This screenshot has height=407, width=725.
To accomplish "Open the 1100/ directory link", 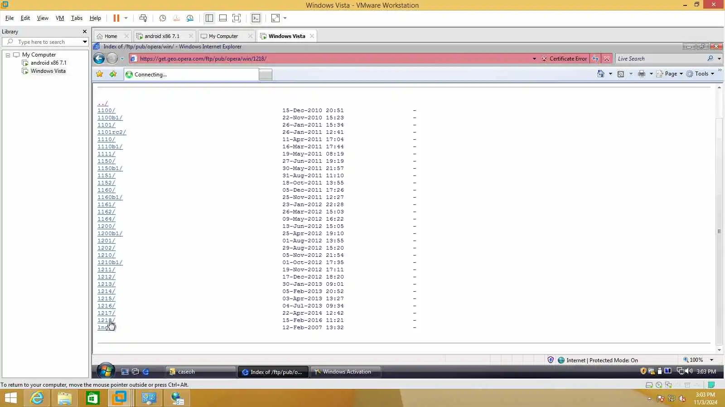I will pyautogui.click(x=106, y=110).
